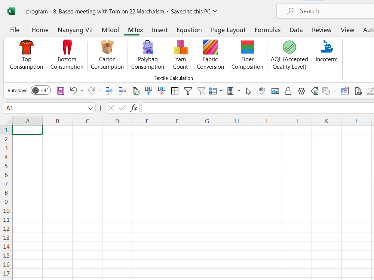Image resolution: width=374 pixels, height=280 pixels.
Task: Click the insert column icon with blue arrow
Action: [148, 91]
